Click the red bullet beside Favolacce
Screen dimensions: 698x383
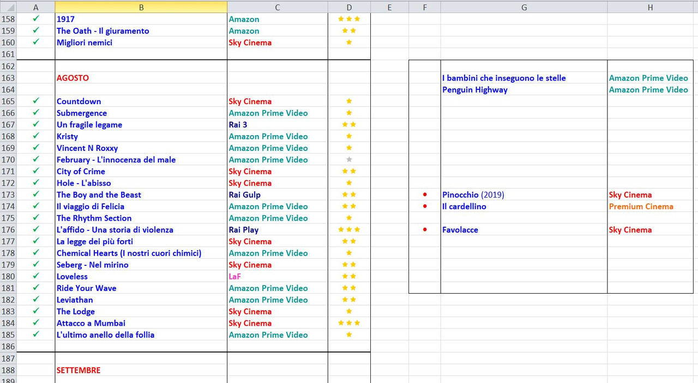[425, 230]
